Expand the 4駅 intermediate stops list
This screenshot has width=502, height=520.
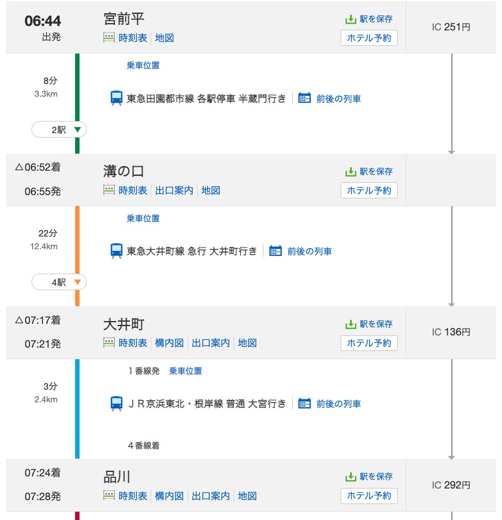[59, 282]
